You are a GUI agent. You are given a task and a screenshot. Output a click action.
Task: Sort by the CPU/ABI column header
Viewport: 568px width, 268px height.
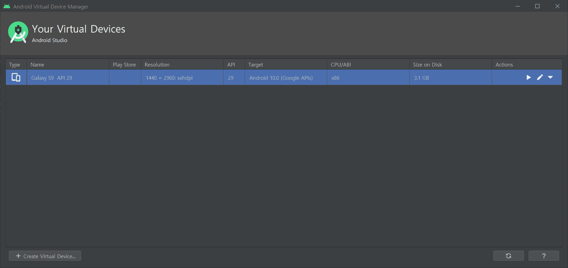pyautogui.click(x=368, y=64)
